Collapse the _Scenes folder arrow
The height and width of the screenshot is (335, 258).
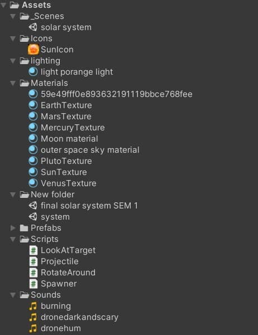click(13, 16)
